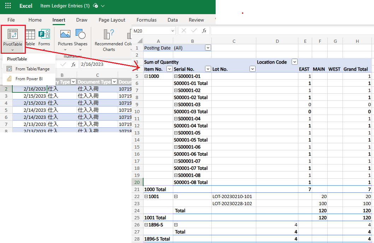Image resolution: width=374 pixels, height=243 pixels.
Task: Collapse the 1000 item group
Action: point(146,76)
